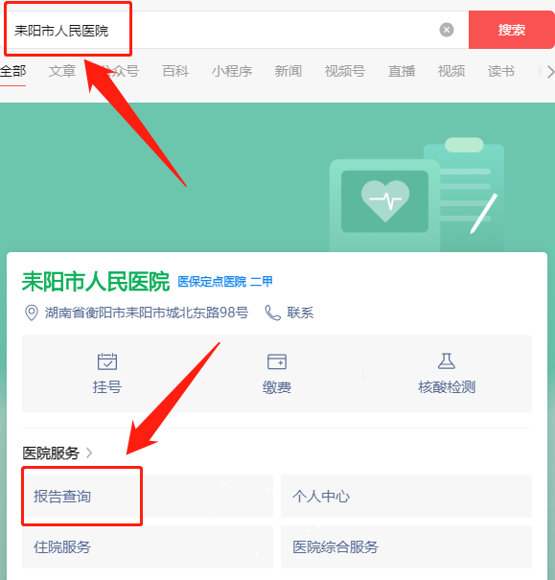This screenshot has width=555, height=580.
Task: Open the green 耒阳市人民医院 hospital title link
Action: [x=96, y=282]
